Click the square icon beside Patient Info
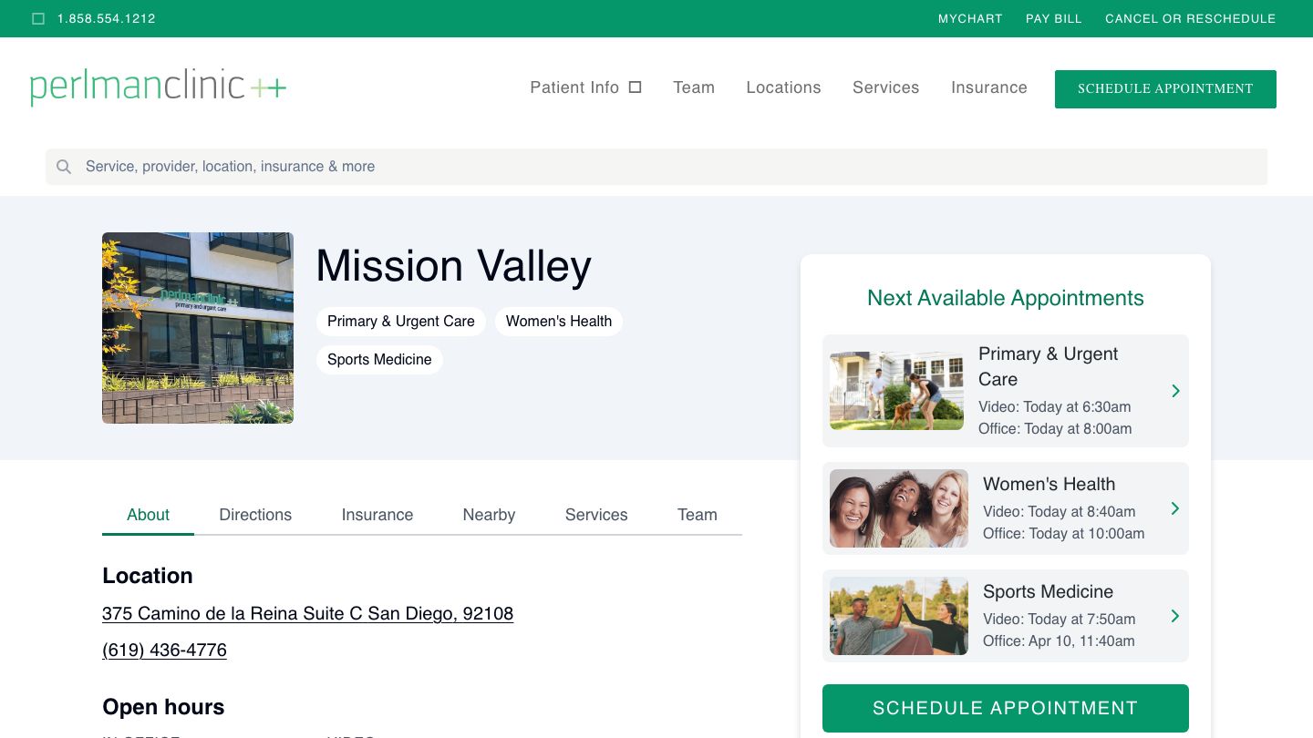 pos(635,87)
